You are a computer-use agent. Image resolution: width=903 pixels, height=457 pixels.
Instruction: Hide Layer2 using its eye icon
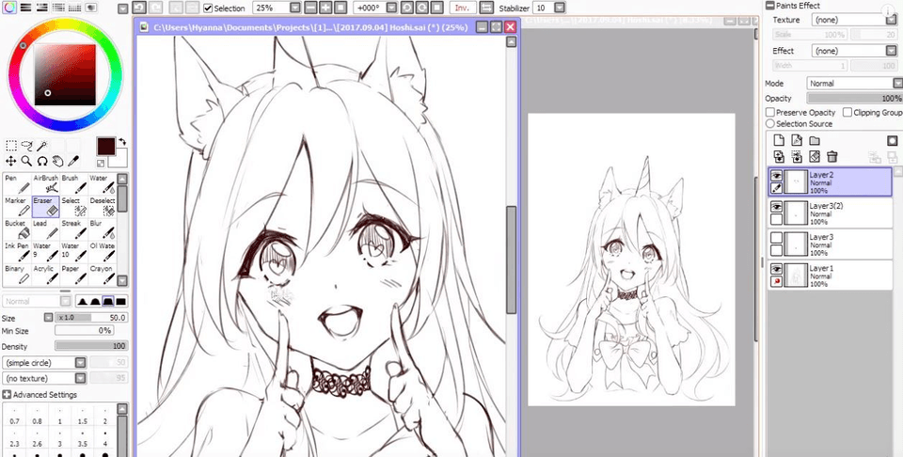(x=777, y=176)
